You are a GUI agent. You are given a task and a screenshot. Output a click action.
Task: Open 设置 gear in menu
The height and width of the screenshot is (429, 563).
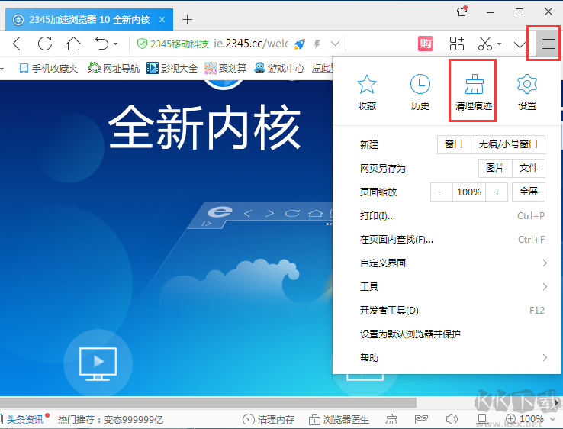tap(526, 92)
